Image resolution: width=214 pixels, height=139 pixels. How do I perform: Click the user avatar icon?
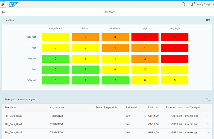point(193,4)
